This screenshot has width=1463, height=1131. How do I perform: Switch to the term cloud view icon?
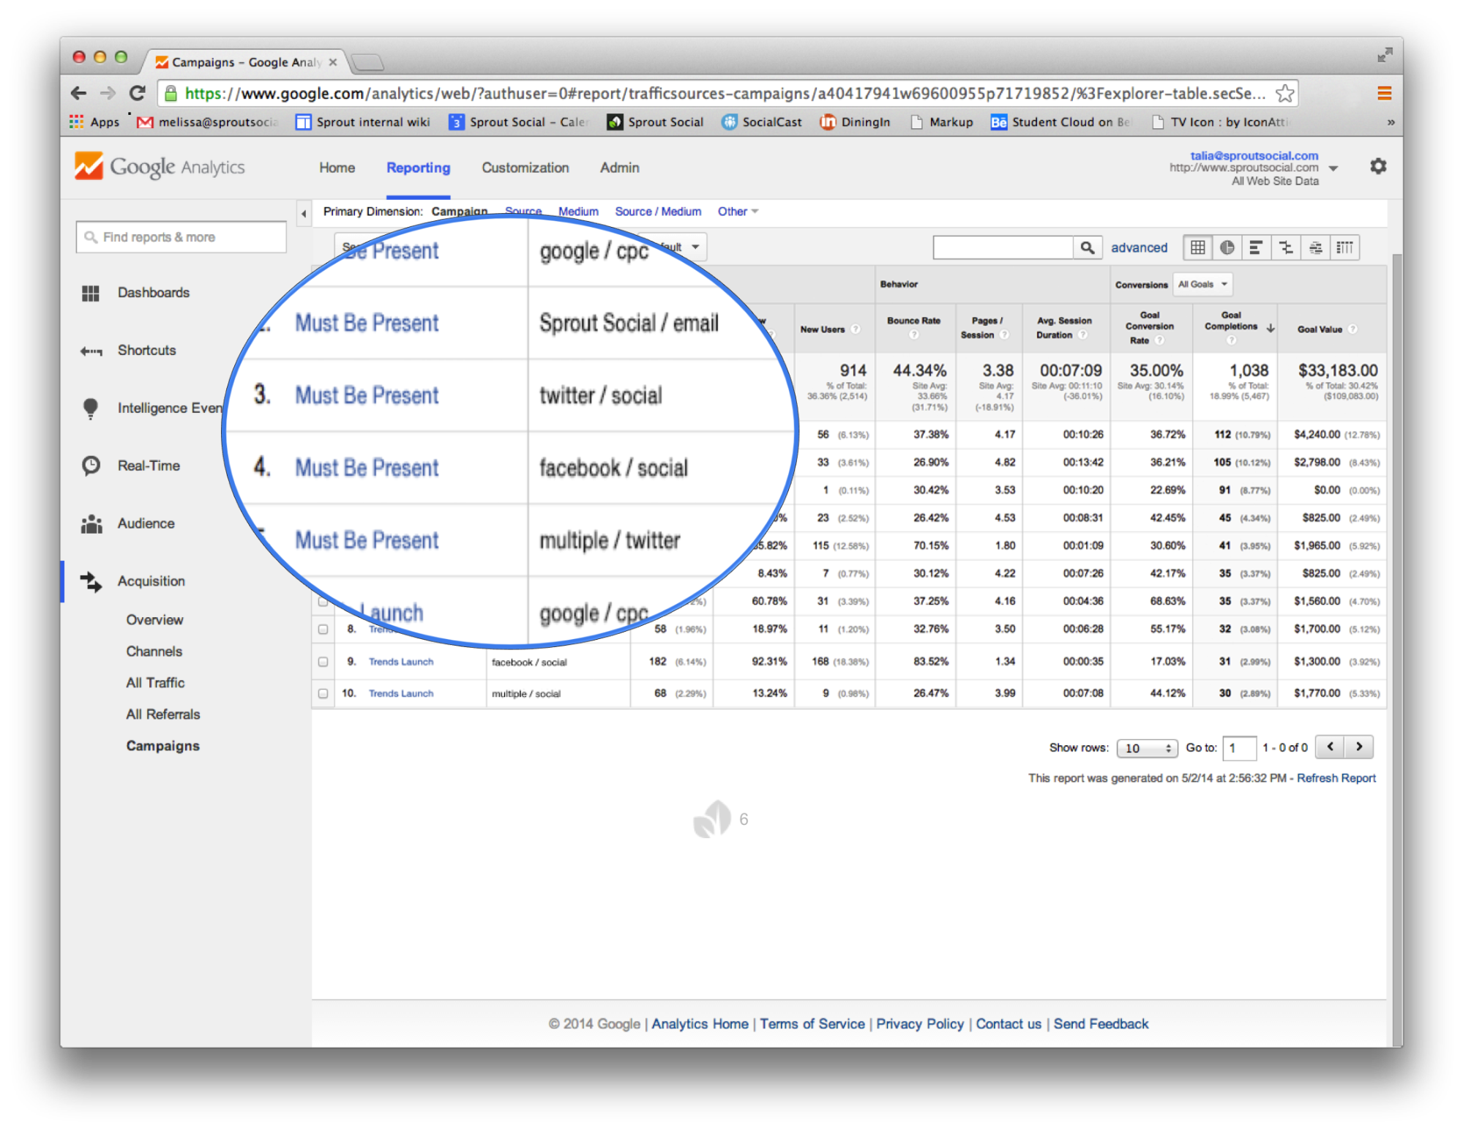(1315, 247)
